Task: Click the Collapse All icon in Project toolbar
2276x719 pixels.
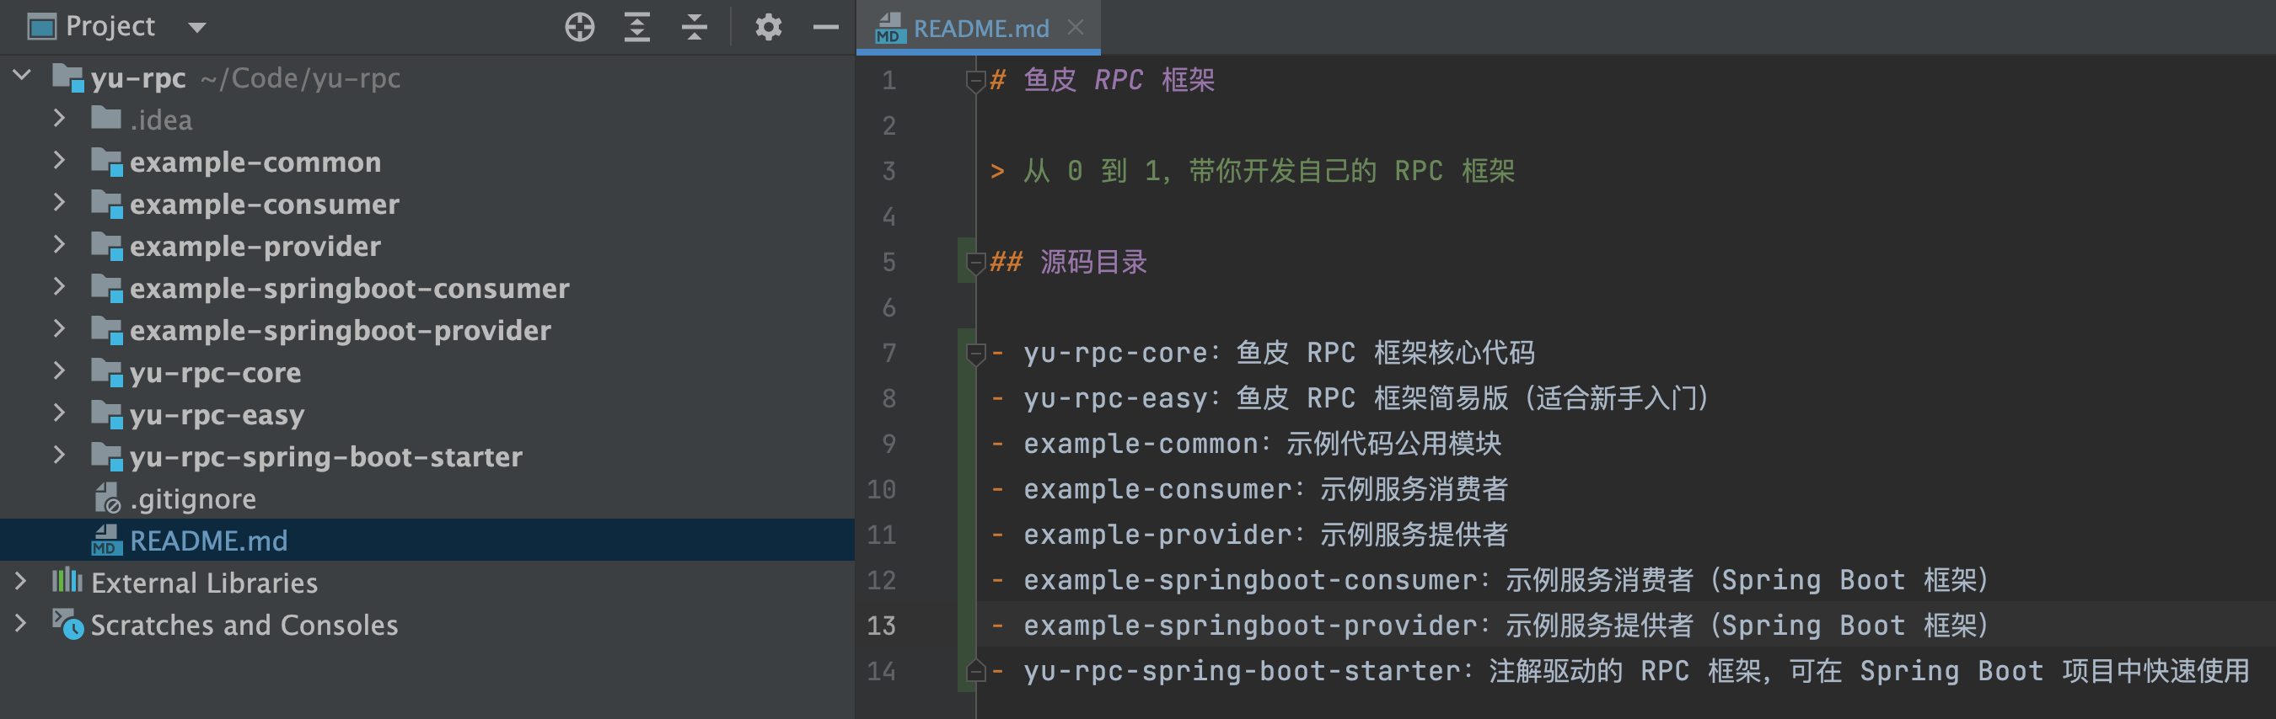Action: coord(695,27)
